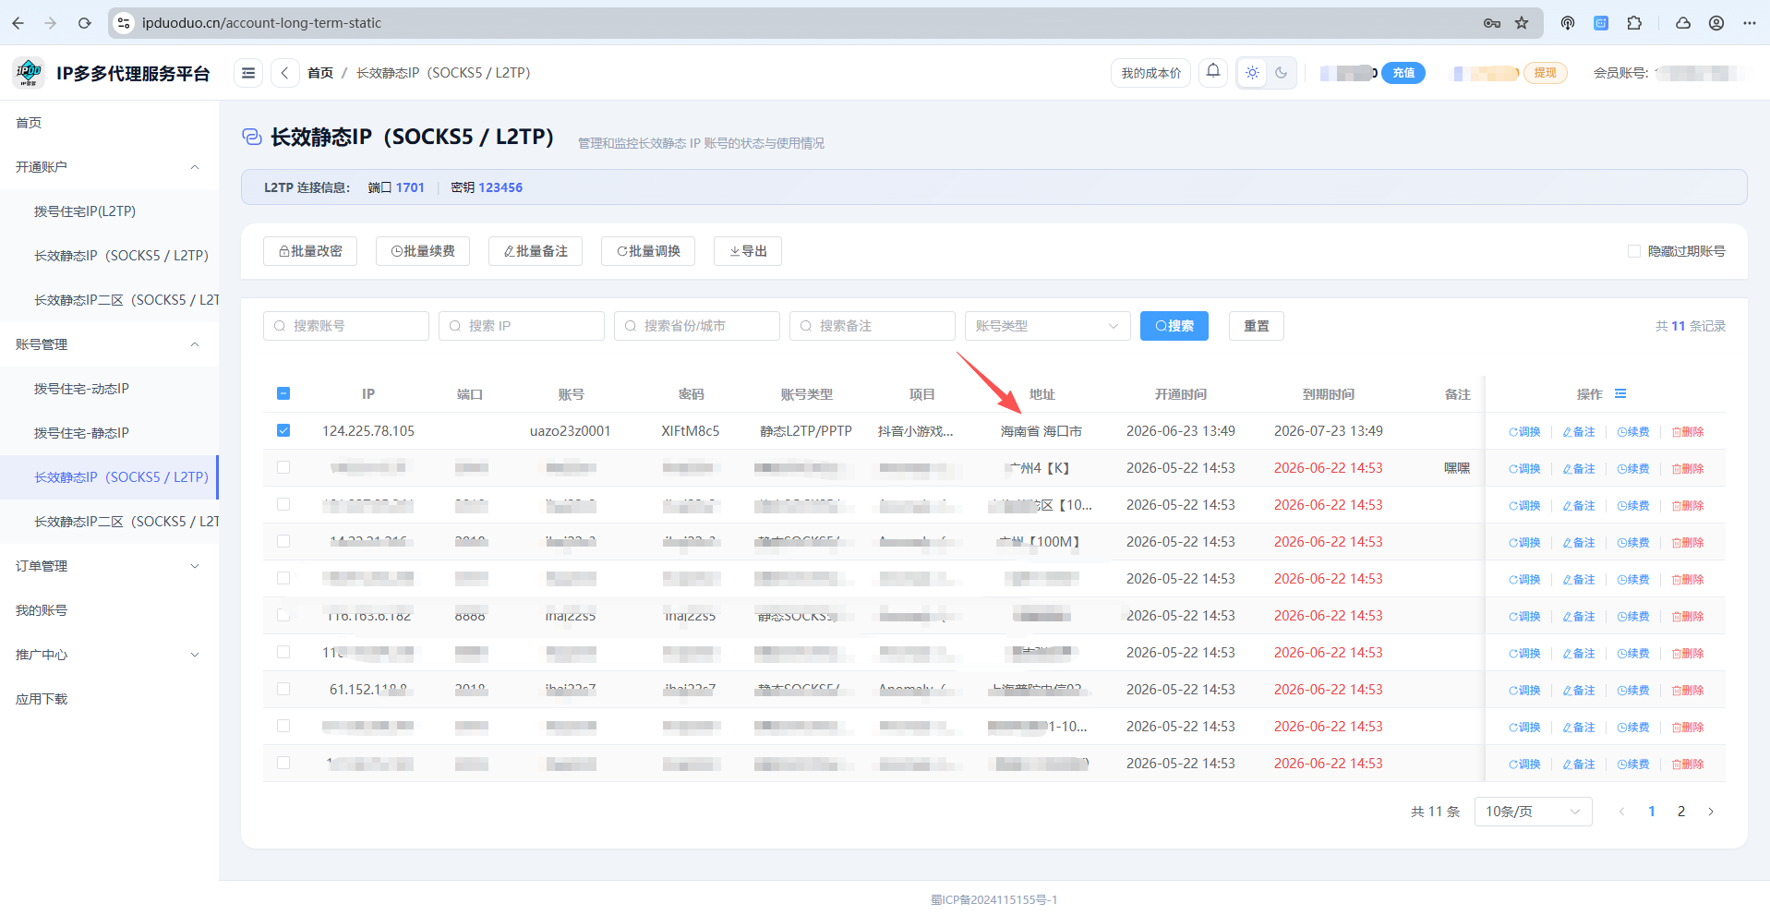
Task: Click 调换 for IP 124.225.78.105 row
Action: 1524,432
